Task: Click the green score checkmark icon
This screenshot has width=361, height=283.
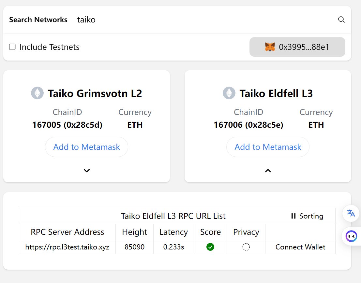Action: pyautogui.click(x=210, y=247)
